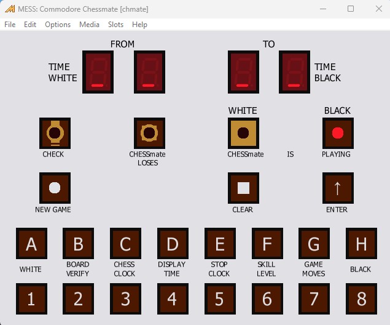Open the File menu
The height and width of the screenshot is (325, 390).
tap(10, 25)
